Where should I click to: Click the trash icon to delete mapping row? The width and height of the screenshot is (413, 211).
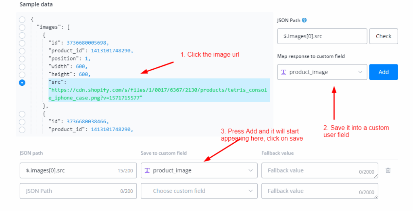click(388, 170)
